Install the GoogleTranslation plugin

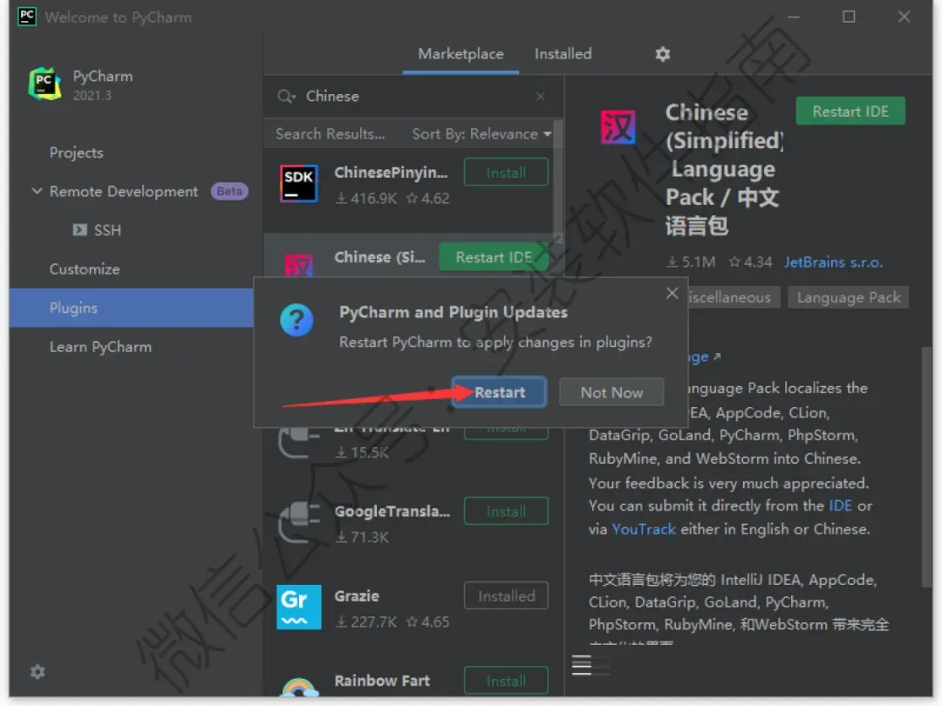(505, 512)
